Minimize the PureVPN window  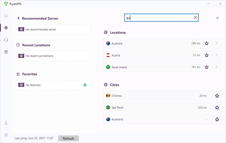coord(208,4)
